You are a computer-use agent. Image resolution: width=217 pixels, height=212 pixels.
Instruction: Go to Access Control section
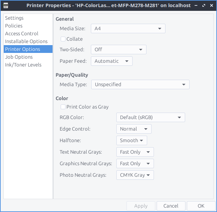[x=22, y=34]
